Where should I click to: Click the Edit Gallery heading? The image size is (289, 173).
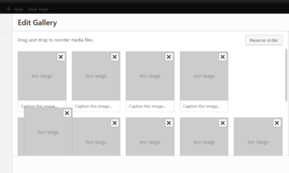click(x=37, y=23)
